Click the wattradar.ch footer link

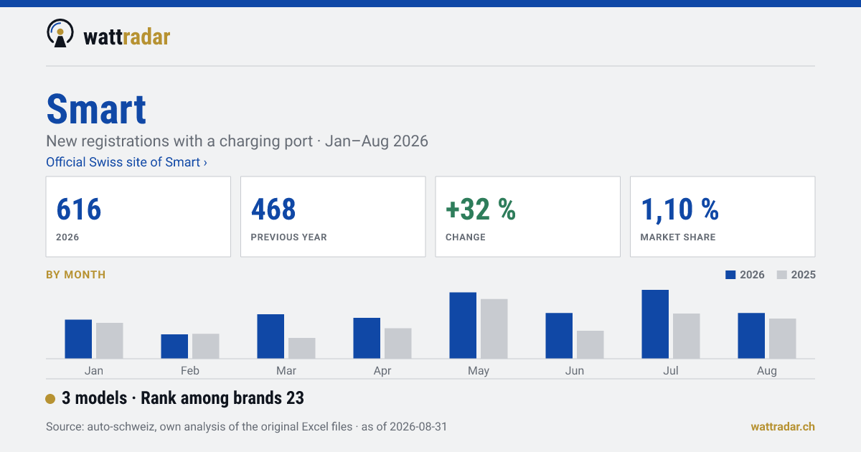tap(783, 426)
